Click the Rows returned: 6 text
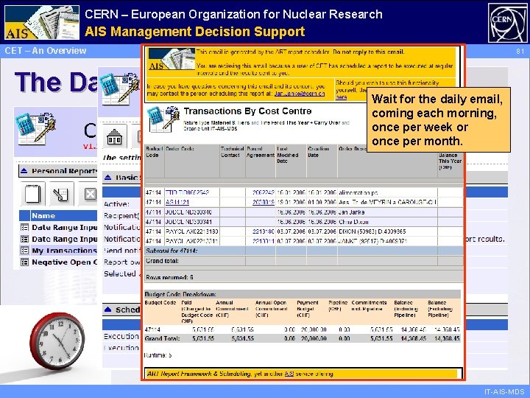Image resolution: width=530 pixels, height=398 pixels. (x=169, y=277)
